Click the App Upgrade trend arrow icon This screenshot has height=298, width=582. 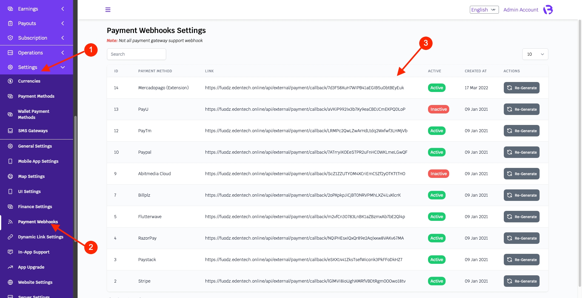(10, 267)
